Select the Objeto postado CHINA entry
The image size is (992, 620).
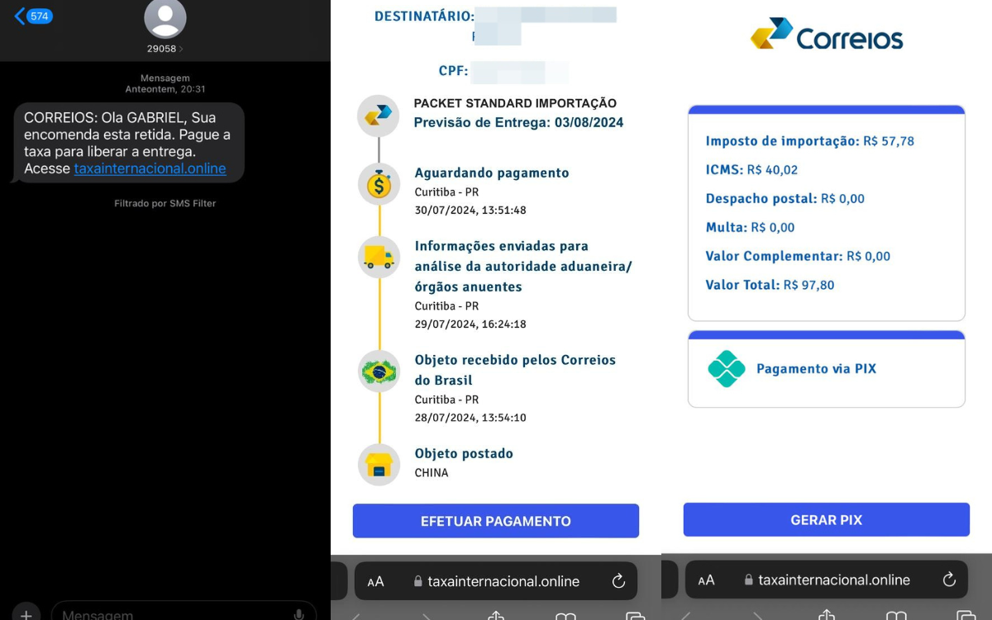click(x=464, y=462)
